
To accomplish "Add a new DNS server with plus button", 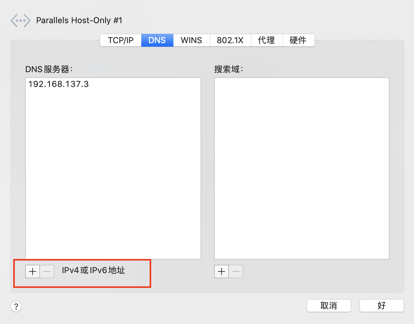I will pyautogui.click(x=33, y=272).
